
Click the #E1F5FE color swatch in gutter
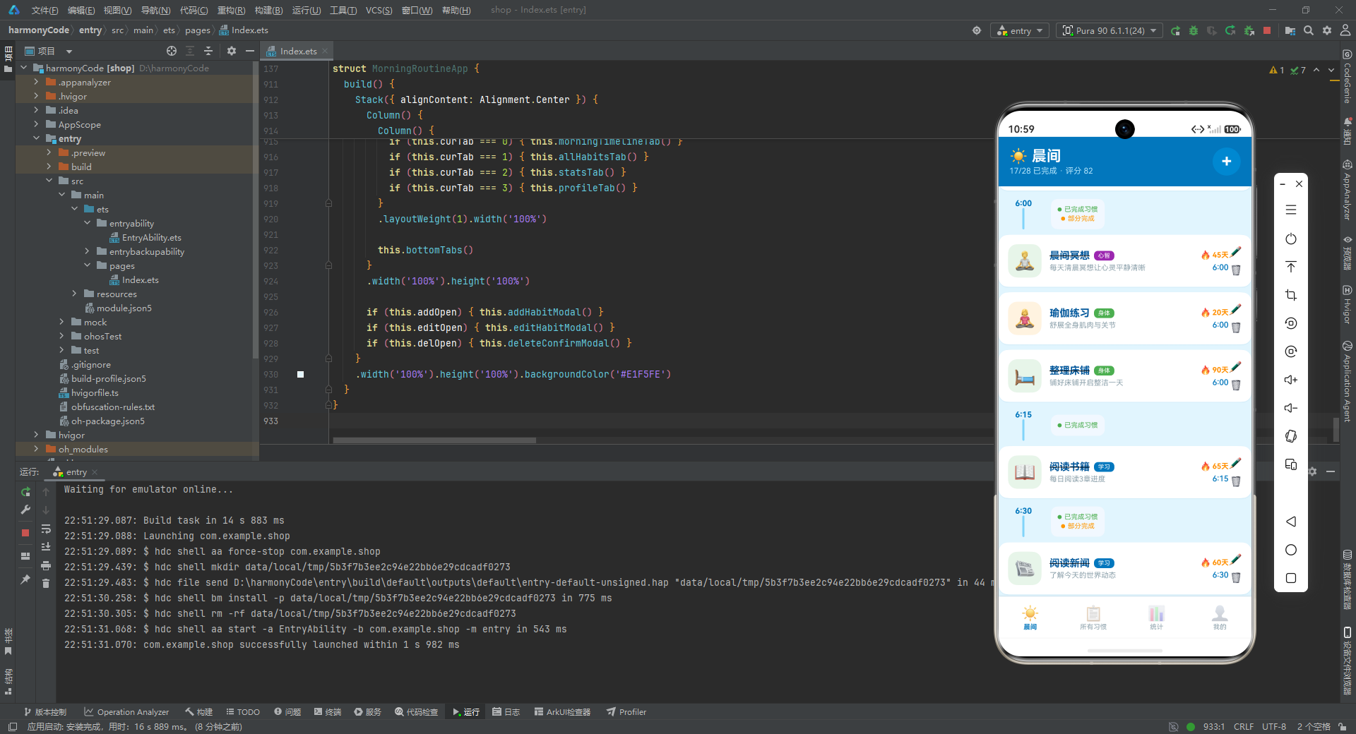[x=300, y=374]
